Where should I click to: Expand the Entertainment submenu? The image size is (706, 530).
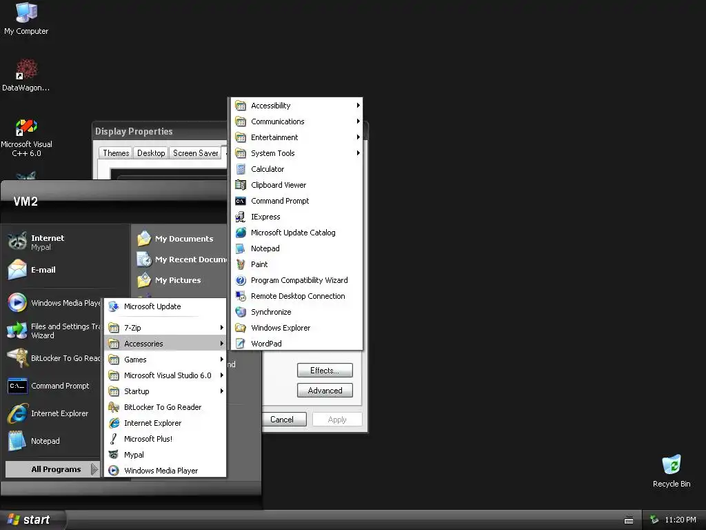[297, 137]
